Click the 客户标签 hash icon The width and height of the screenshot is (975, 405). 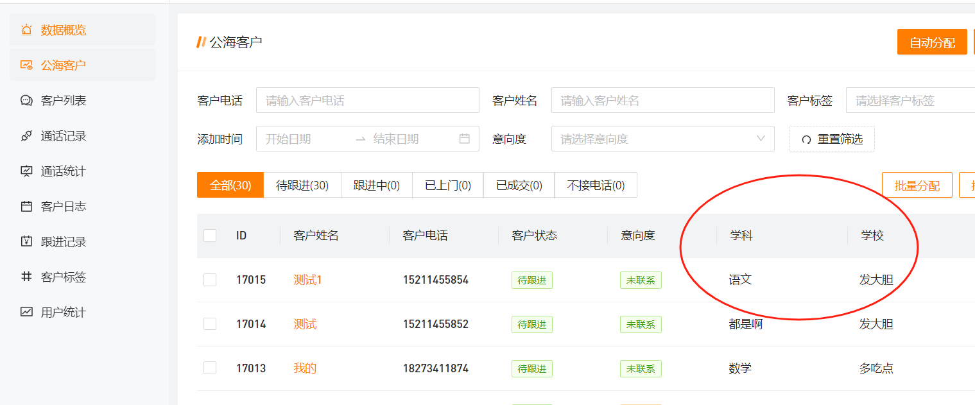(x=26, y=277)
